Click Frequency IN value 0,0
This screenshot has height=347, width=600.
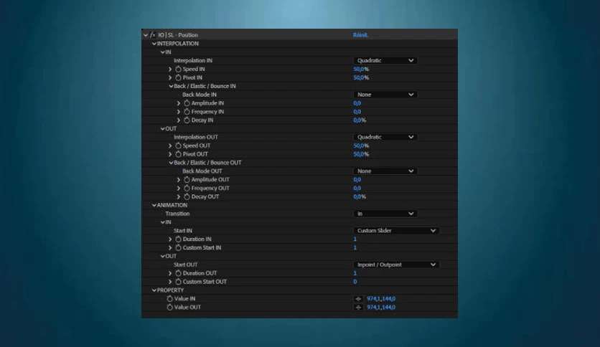click(357, 112)
